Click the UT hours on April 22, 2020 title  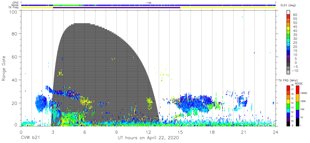click(148, 138)
